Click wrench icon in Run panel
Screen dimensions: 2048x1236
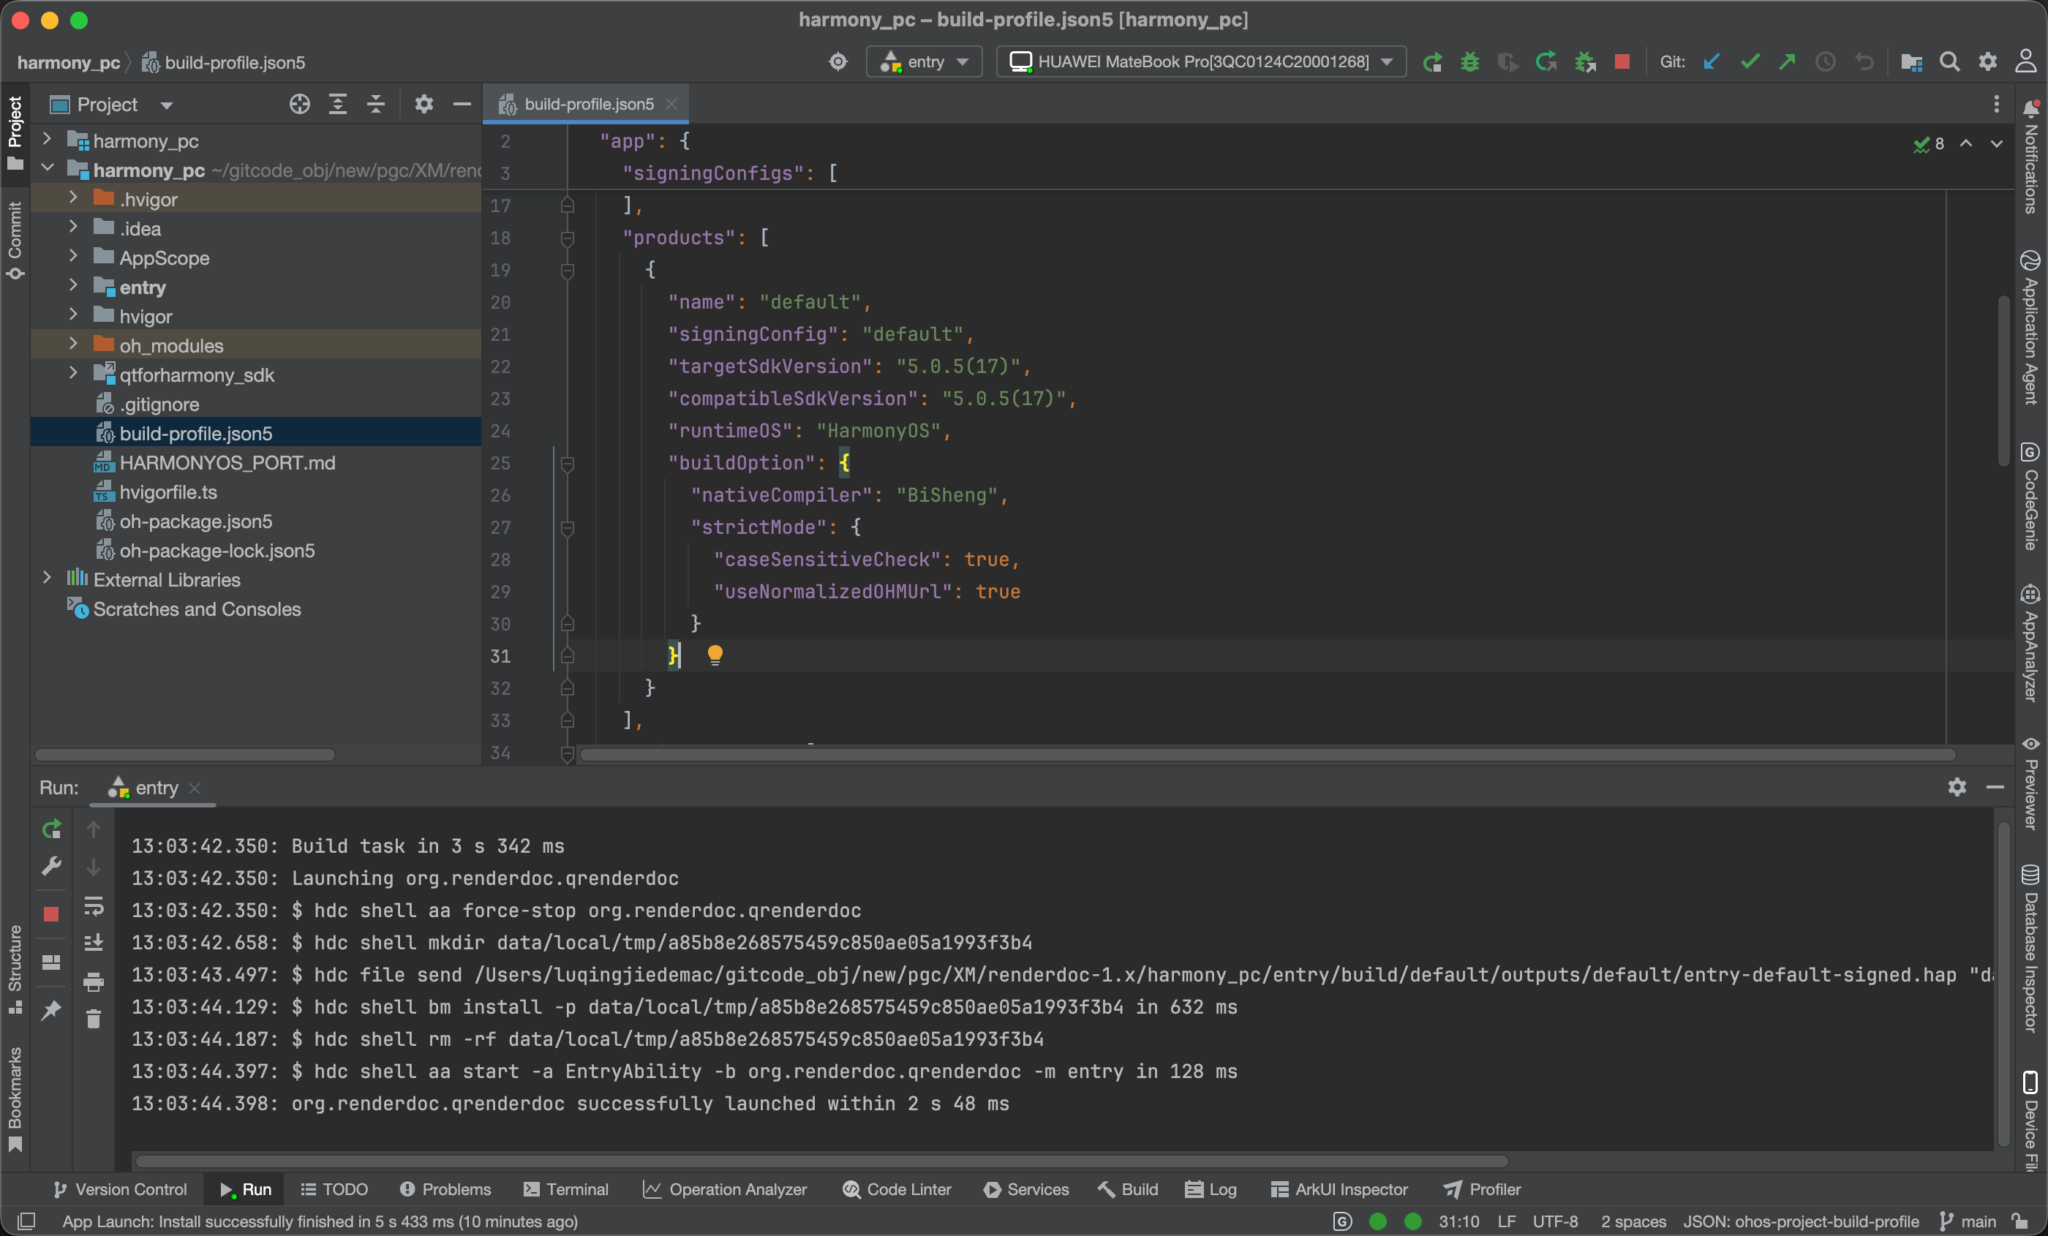(x=51, y=866)
